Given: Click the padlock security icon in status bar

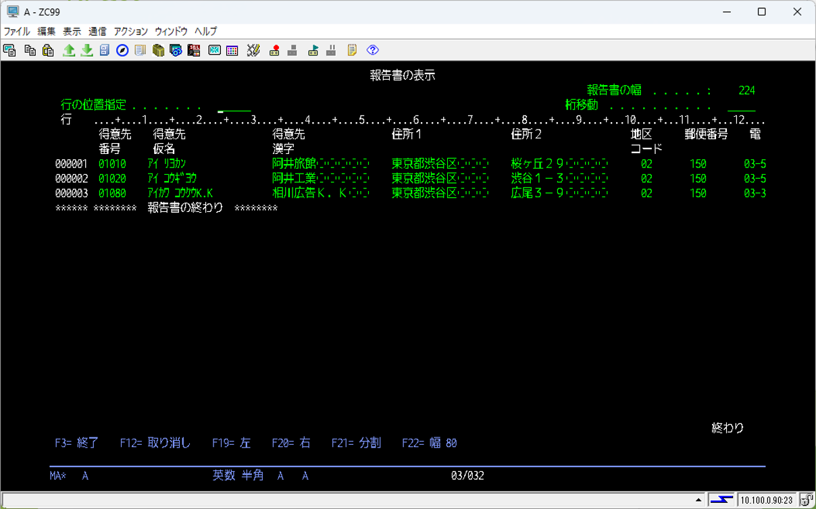Looking at the screenshot, I should point(807,500).
